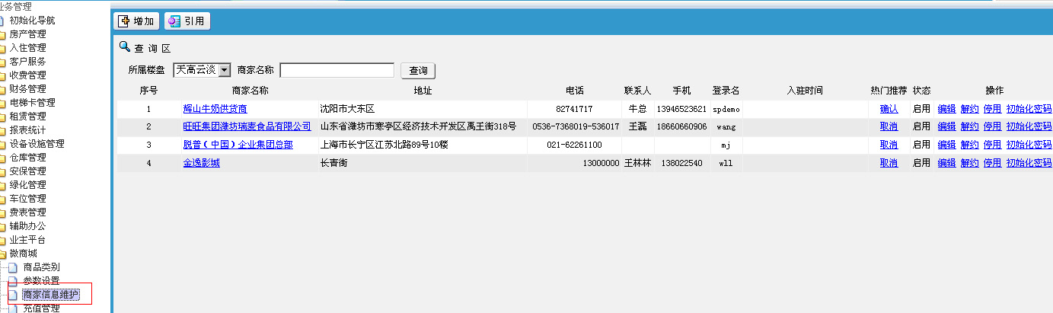Click contact cell 王林林
Viewport: 1053px width, 313px height.
pos(637,163)
